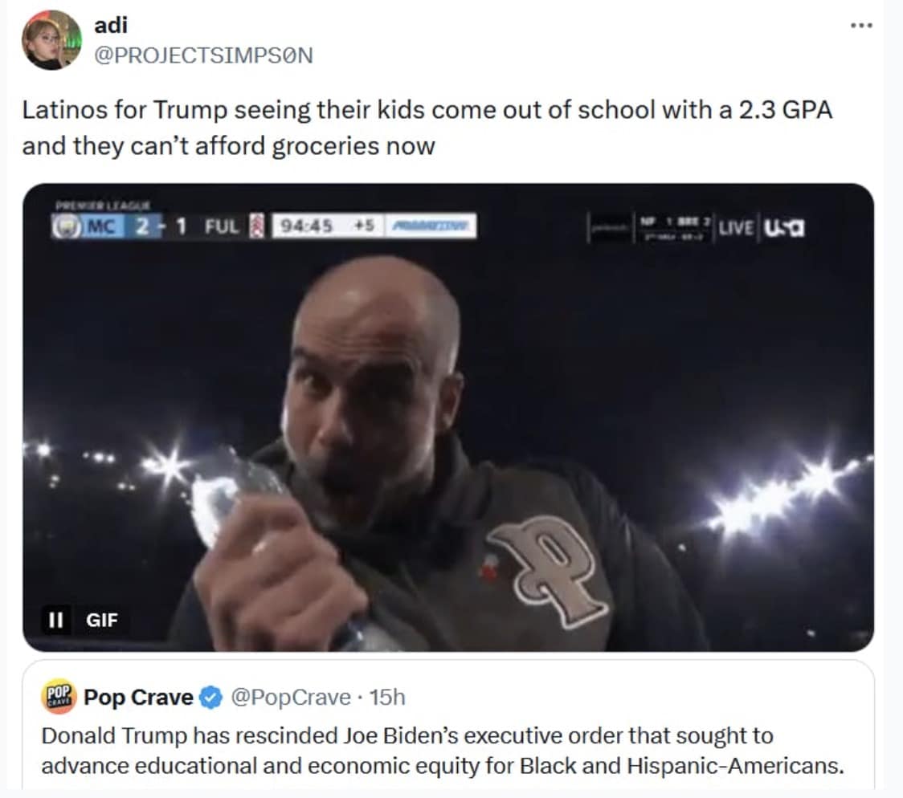This screenshot has height=798, width=903.
Task: Pause the playing GIF
Action: coord(55,619)
